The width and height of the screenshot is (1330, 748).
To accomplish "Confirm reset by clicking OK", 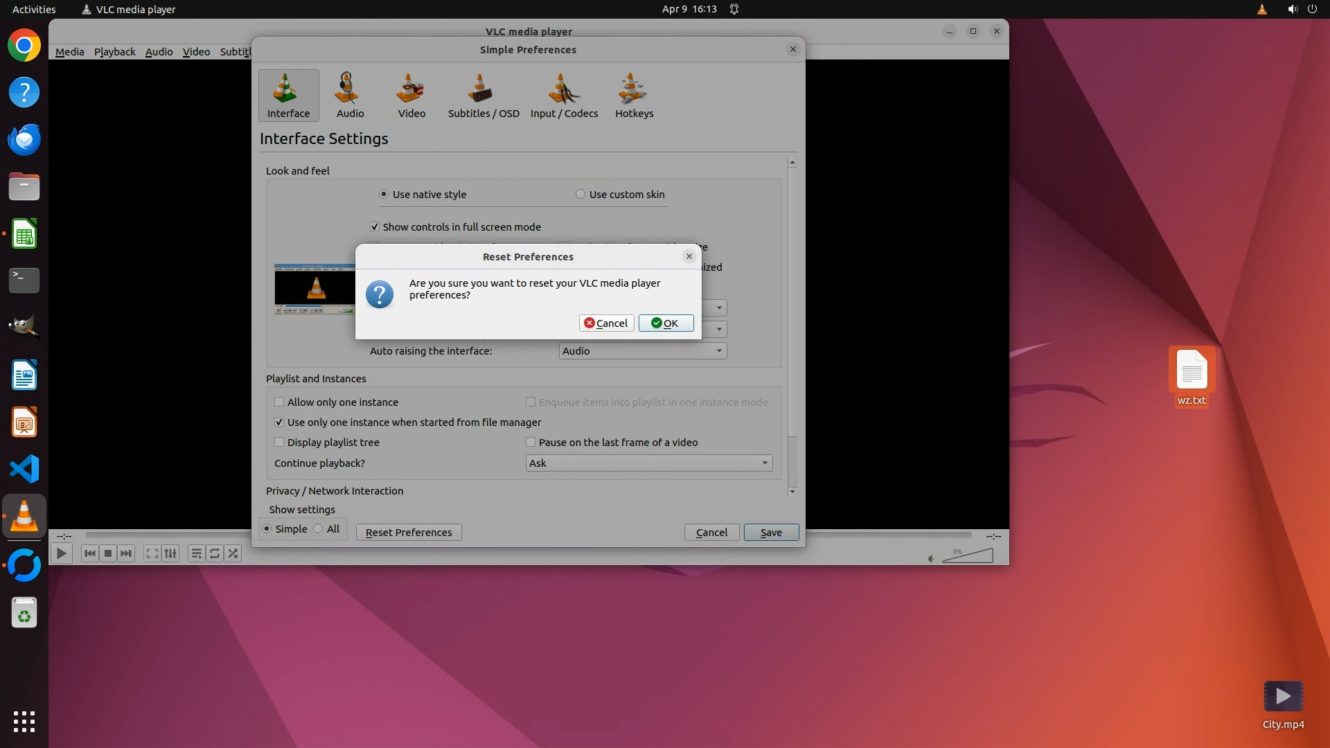I will 666,323.
